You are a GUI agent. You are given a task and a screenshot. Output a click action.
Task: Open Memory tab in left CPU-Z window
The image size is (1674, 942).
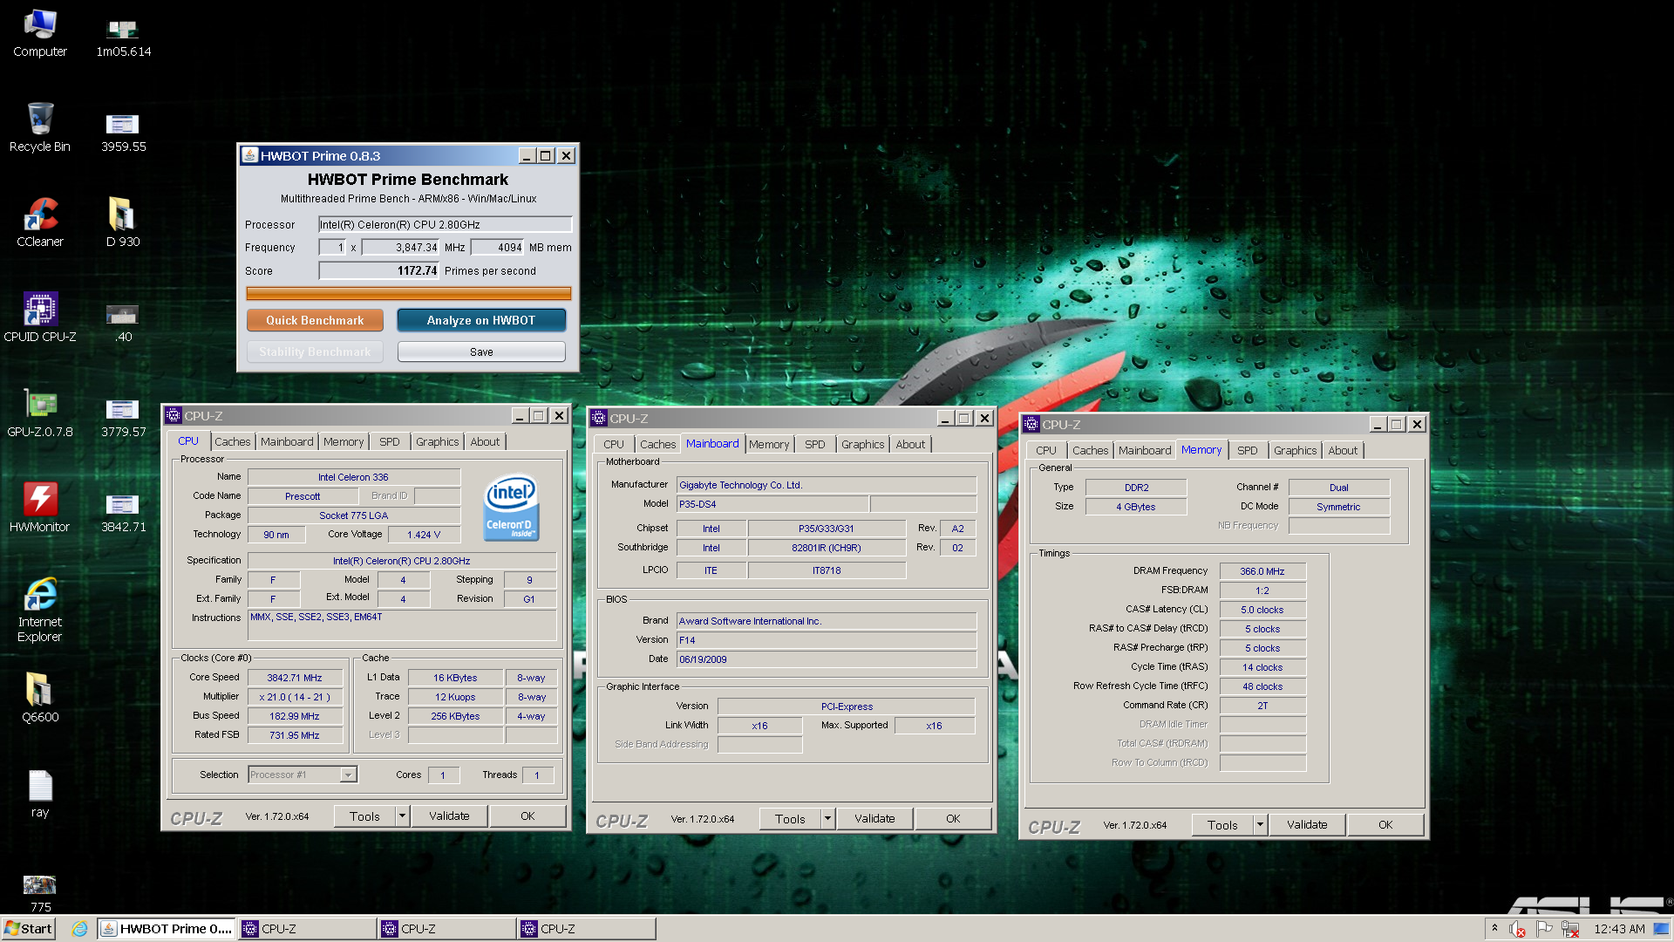pyautogui.click(x=344, y=442)
